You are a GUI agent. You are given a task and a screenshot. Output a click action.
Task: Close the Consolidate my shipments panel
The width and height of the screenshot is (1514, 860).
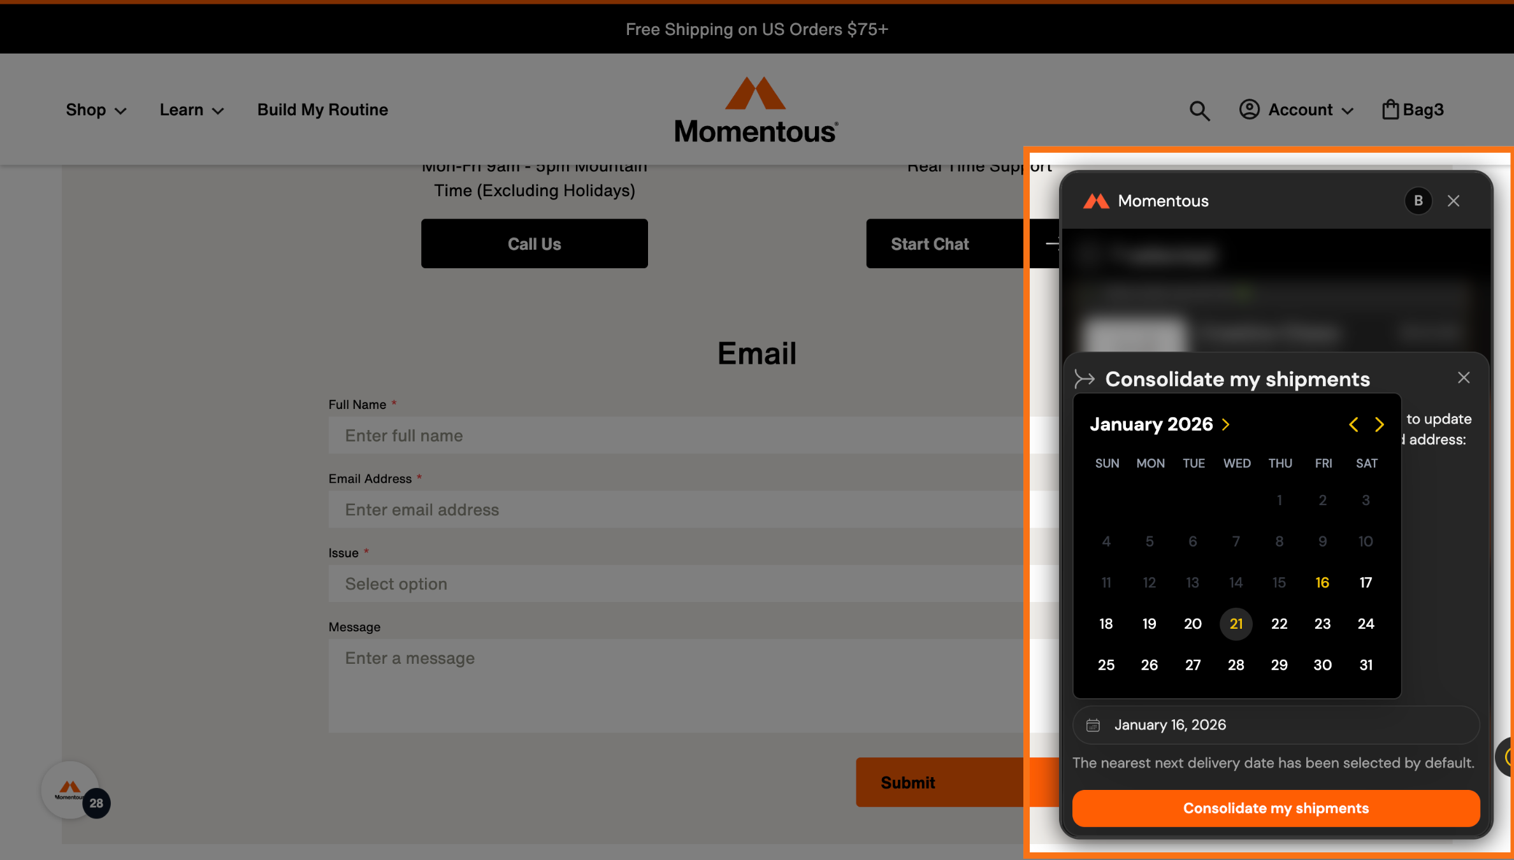[x=1464, y=378]
